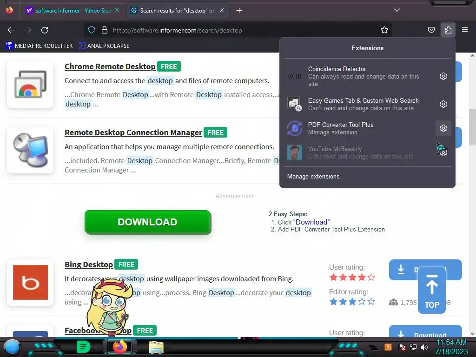Open tracking protection shield icon

click(92, 30)
